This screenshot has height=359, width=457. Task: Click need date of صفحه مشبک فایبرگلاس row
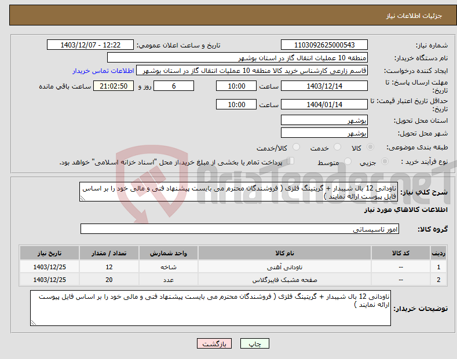pos(50,280)
